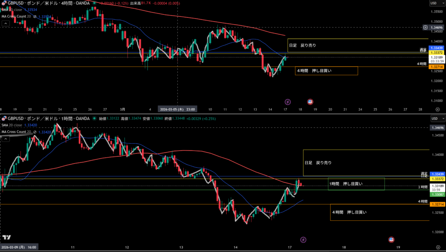
Task: Click the US flag economic event in upper chart
Action: pos(310,102)
